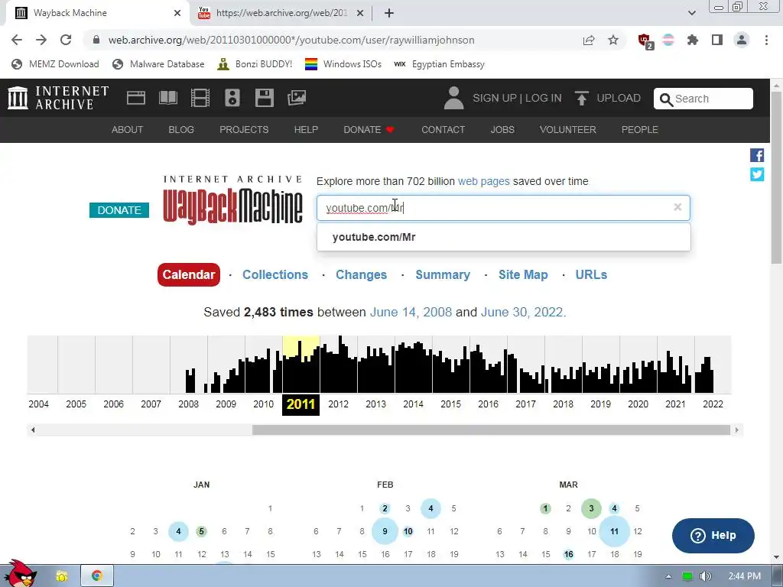
Task: Open the BLOG nav link
Action: [x=181, y=130]
